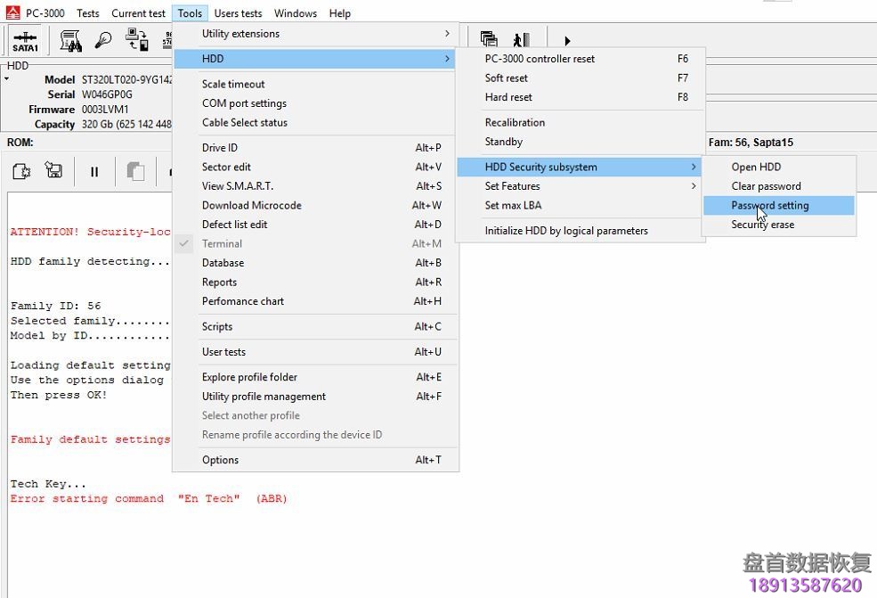Collapse the HDD info panel arrow
The width and height of the screenshot is (877, 598).
[7, 79]
